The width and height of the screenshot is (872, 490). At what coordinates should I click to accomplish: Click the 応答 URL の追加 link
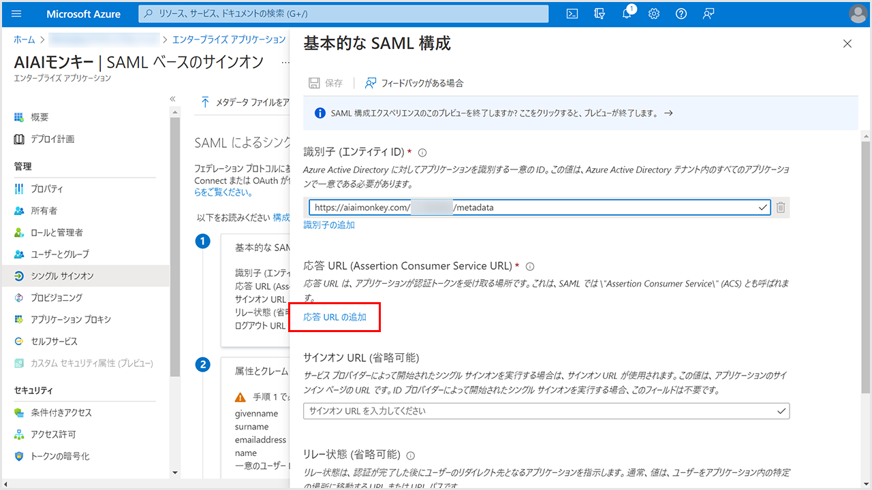tap(334, 317)
